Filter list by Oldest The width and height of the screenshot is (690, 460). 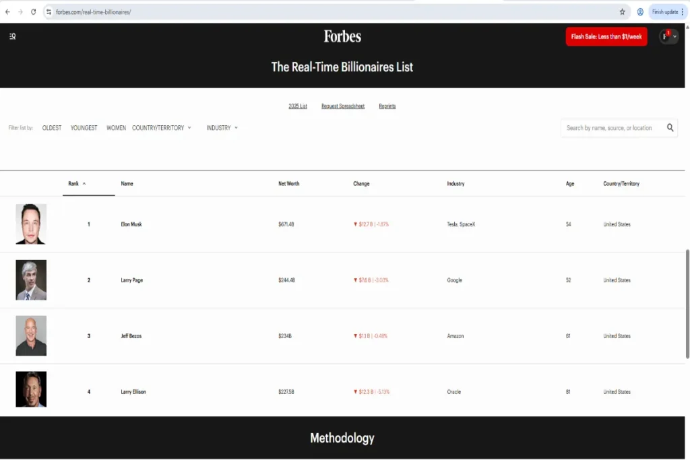pos(52,127)
